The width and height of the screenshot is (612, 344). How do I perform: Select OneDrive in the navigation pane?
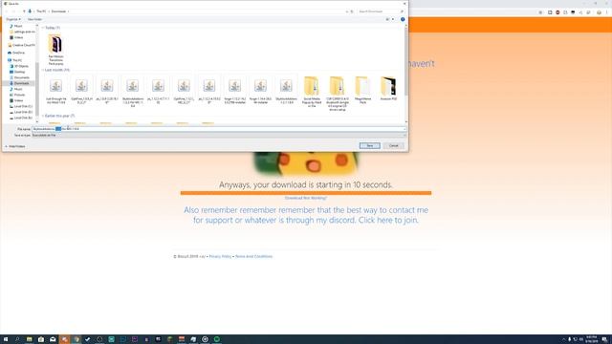point(16,53)
